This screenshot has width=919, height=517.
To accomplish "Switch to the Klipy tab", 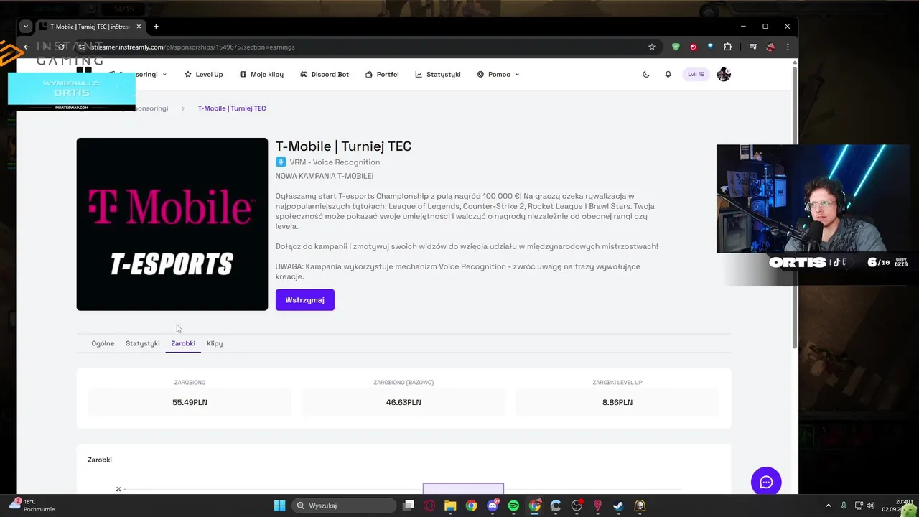I will tap(215, 343).
